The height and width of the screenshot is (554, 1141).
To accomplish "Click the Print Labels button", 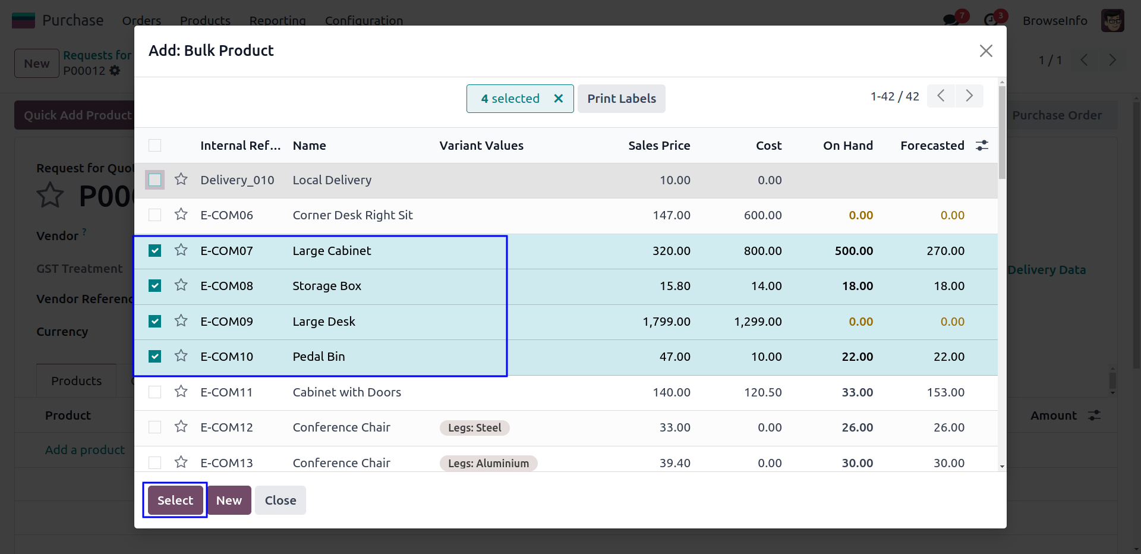I will [621, 99].
